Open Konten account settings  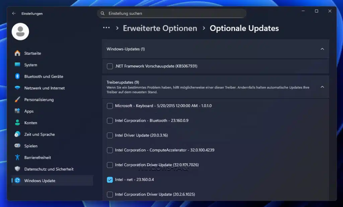(17, 123)
